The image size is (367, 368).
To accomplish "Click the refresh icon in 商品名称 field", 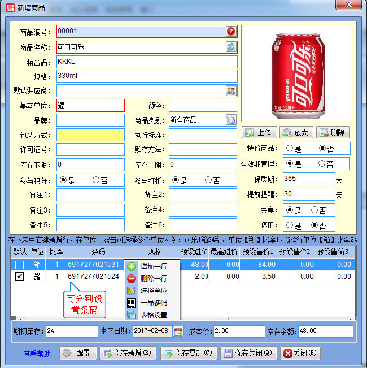I will pos(230,47).
